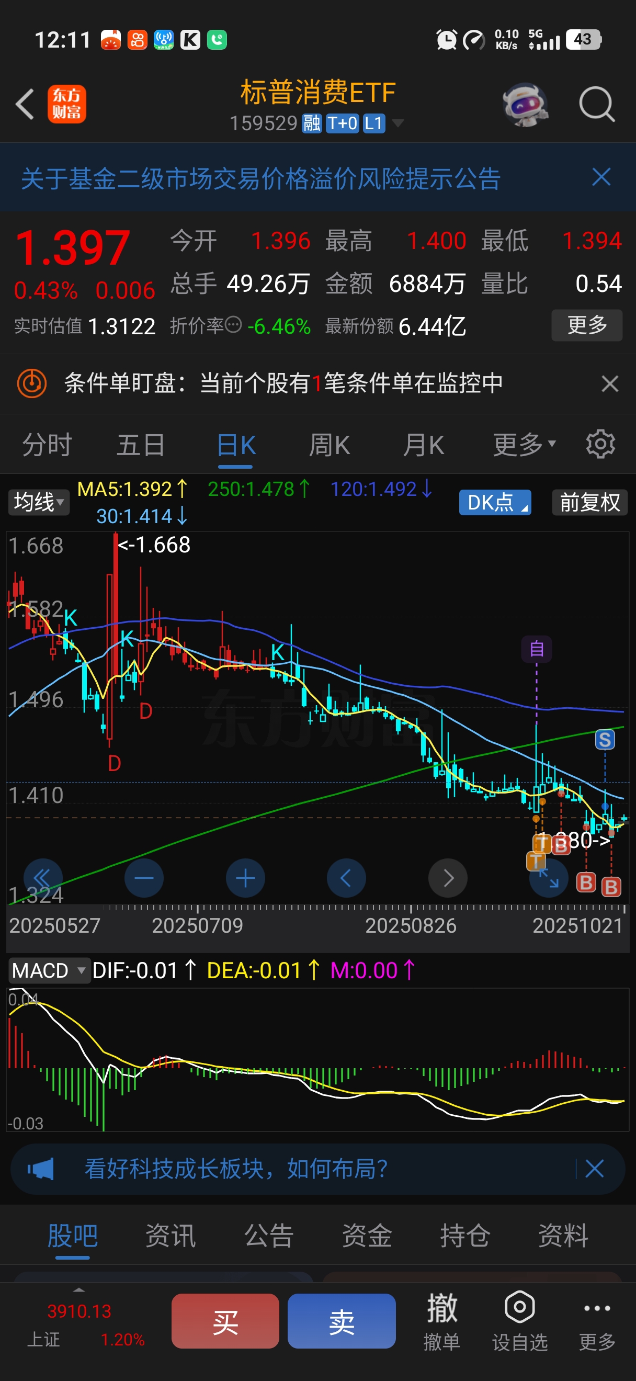Image resolution: width=636 pixels, height=1381 pixels.
Task: Open the 资金 capital tab
Action: (x=367, y=1236)
